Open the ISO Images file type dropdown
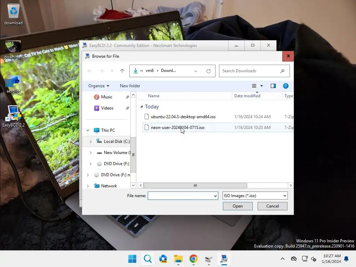Screen dimensions: 356x267 [255, 196]
